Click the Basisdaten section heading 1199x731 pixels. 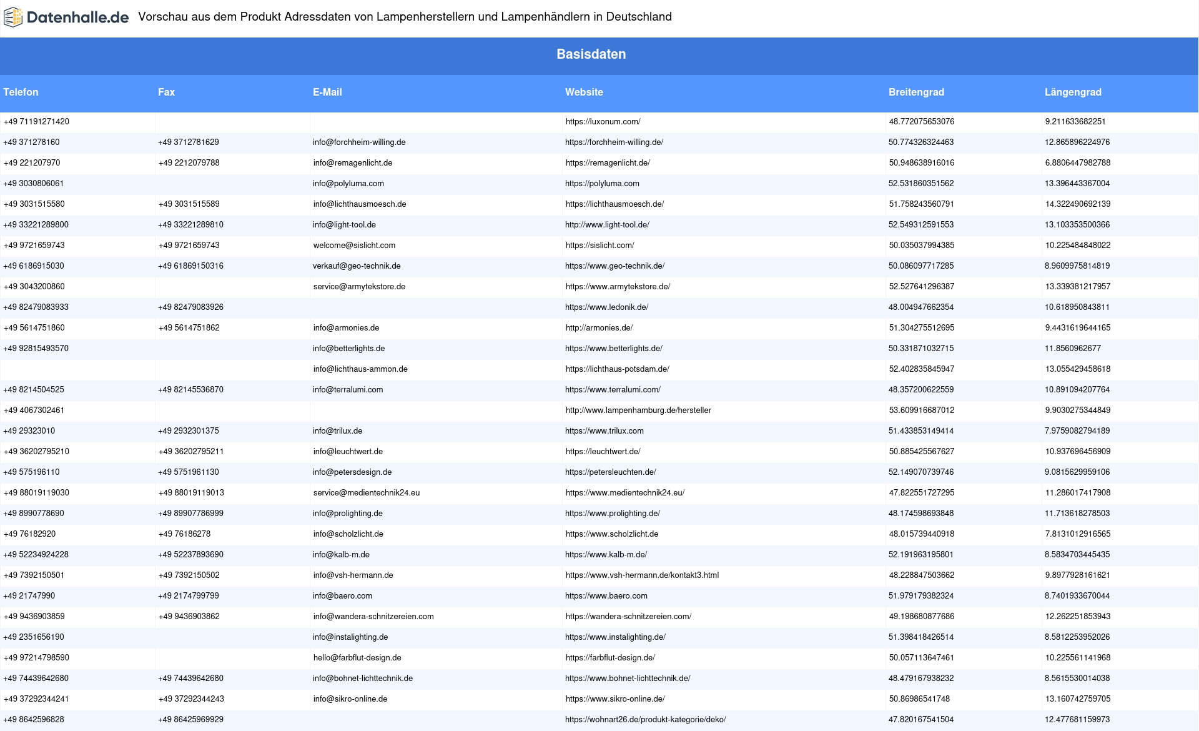coord(591,54)
